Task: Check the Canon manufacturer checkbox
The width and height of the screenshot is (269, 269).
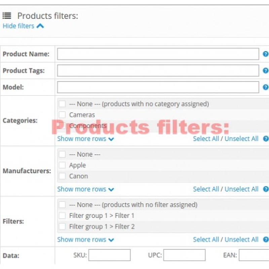Action: [62, 176]
